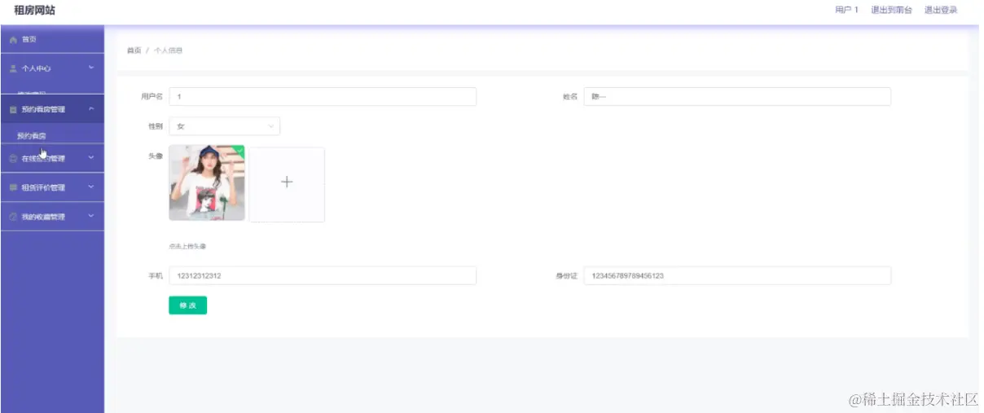
Task: Click the icon beside 在线签约管理
Action: [x=13, y=159]
